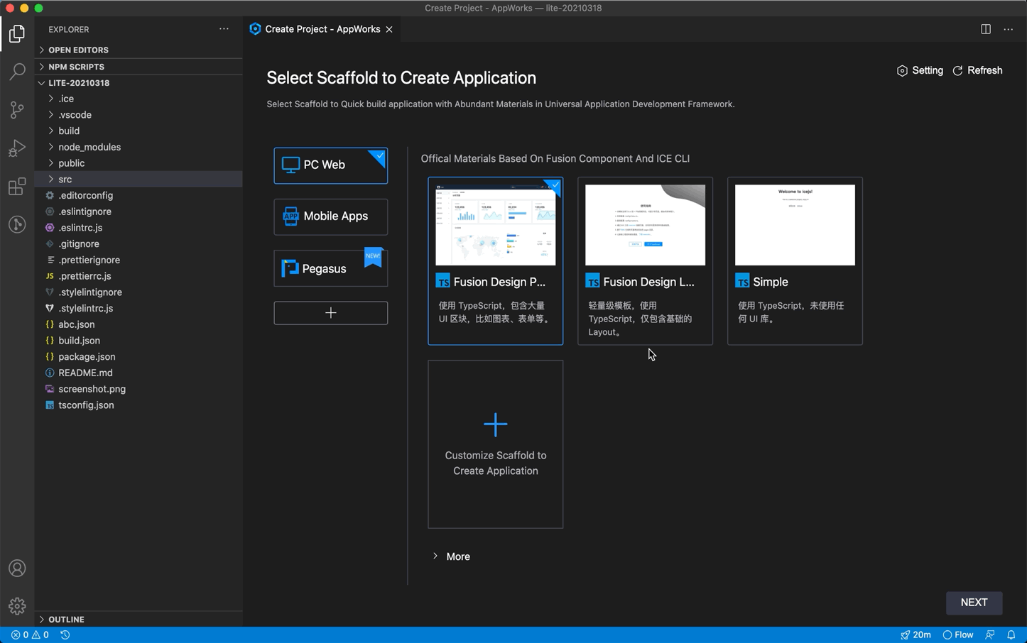This screenshot has height=643, width=1027.
Task: Open the feedback icon in status bar
Action: (x=990, y=635)
